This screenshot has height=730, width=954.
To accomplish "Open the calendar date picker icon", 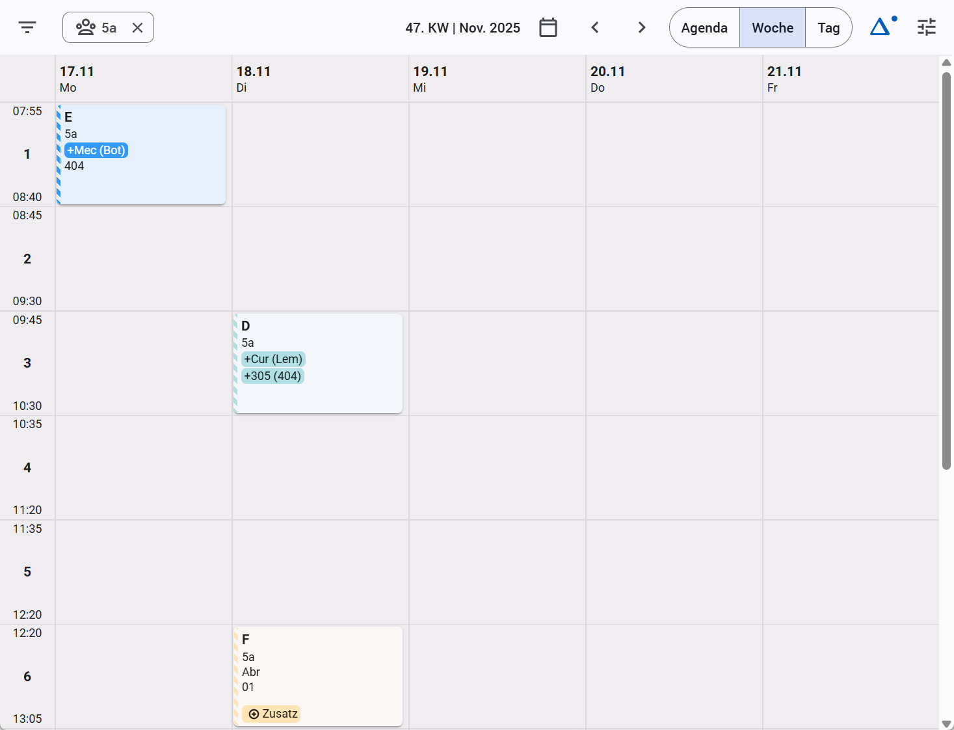I will pyautogui.click(x=548, y=27).
